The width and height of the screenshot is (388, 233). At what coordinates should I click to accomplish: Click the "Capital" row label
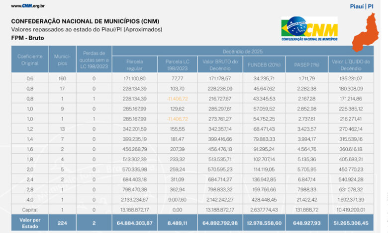point(30,210)
